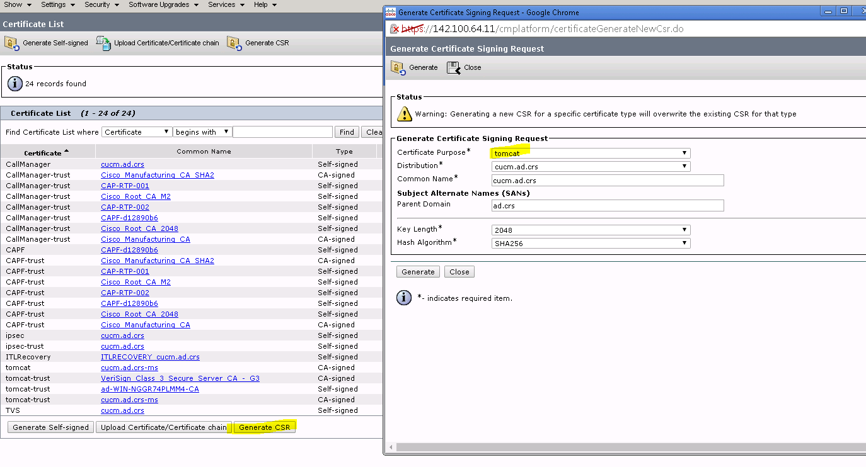Viewport: 866px width, 467px height.
Task: Click ITLRecovery certificate name cell
Action: [x=28, y=357]
